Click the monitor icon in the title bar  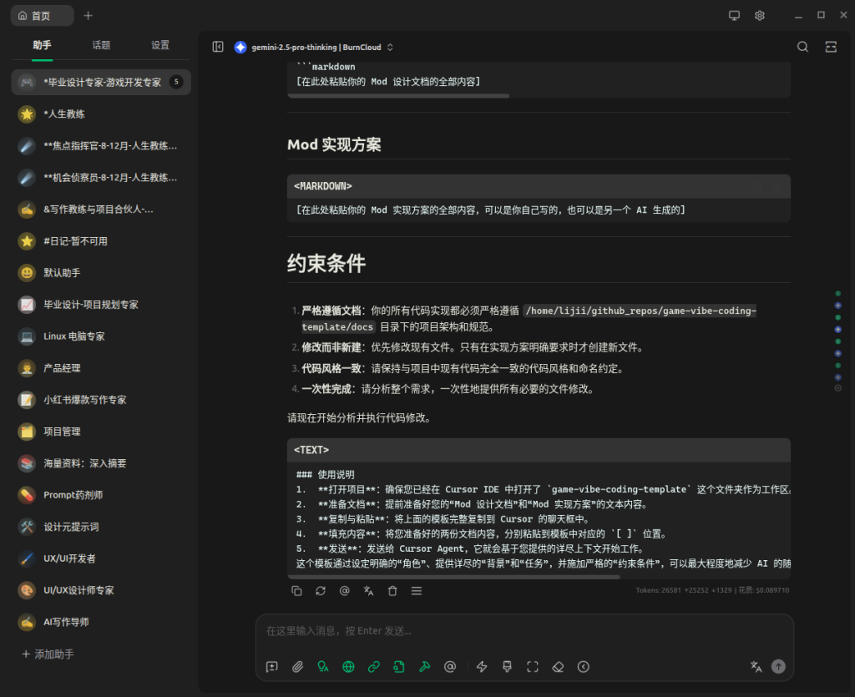pos(735,15)
